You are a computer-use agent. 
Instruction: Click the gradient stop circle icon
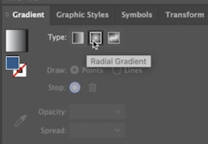75,87
